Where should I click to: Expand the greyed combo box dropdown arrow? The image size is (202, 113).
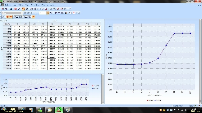pos(22,13)
